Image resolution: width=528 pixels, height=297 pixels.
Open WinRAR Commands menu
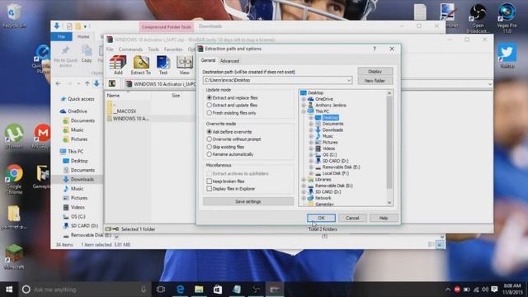tap(130, 49)
